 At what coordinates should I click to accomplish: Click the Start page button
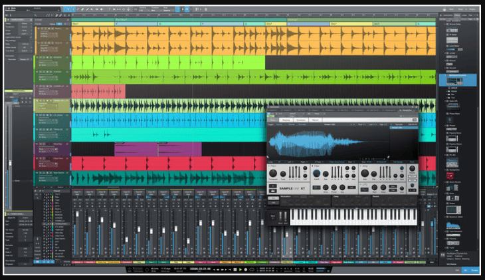click(x=451, y=9)
